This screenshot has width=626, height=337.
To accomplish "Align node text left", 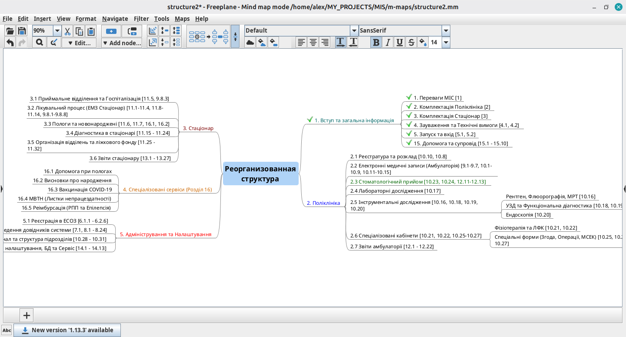I will click(x=301, y=42).
